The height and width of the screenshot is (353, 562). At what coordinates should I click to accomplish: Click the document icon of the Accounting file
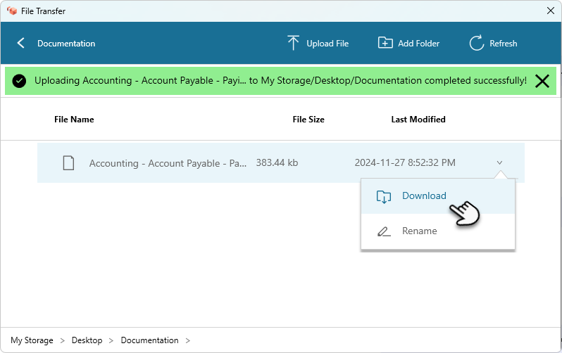[68, 163]
